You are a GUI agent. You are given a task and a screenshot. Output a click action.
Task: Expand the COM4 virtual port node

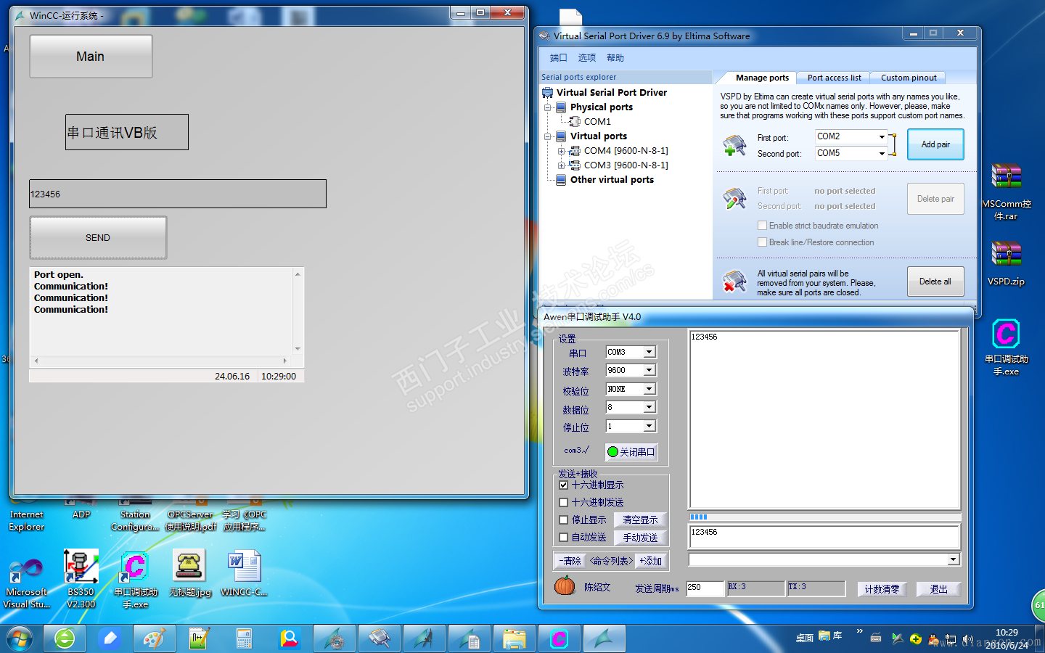tap(561, 151)
